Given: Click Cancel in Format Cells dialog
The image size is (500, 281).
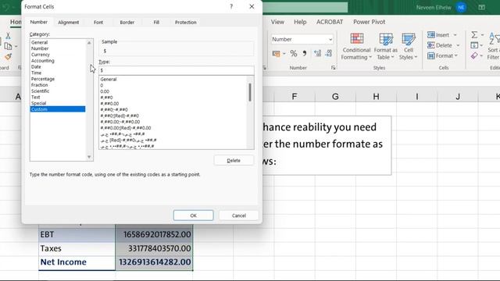Looking at the screenshot, I should point(239,215).
